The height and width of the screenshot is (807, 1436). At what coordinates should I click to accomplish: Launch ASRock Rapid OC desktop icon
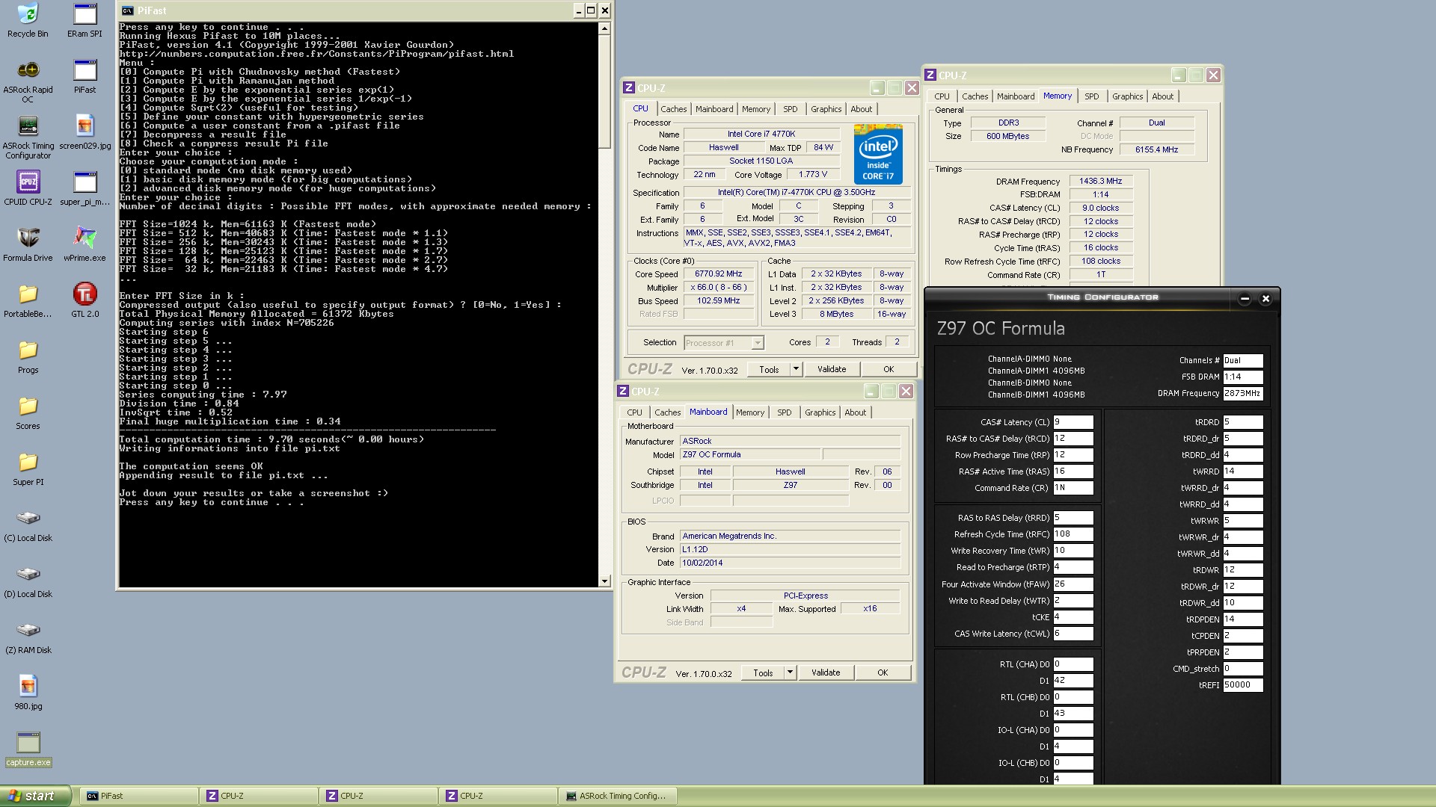coord(28,81)
